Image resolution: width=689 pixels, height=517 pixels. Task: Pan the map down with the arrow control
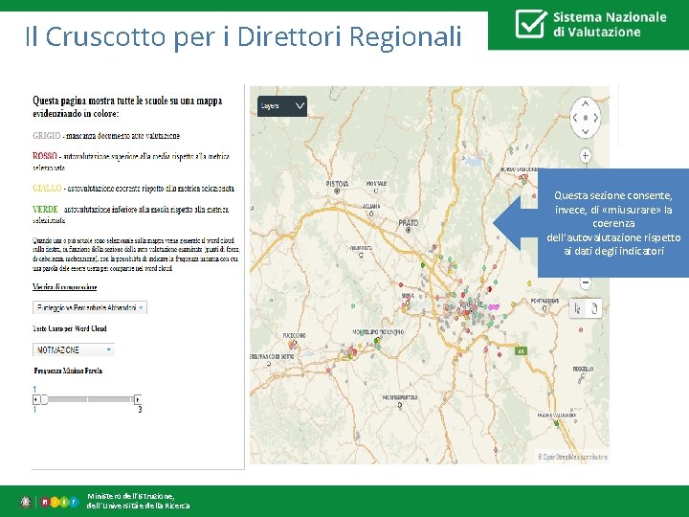point(585,131)
